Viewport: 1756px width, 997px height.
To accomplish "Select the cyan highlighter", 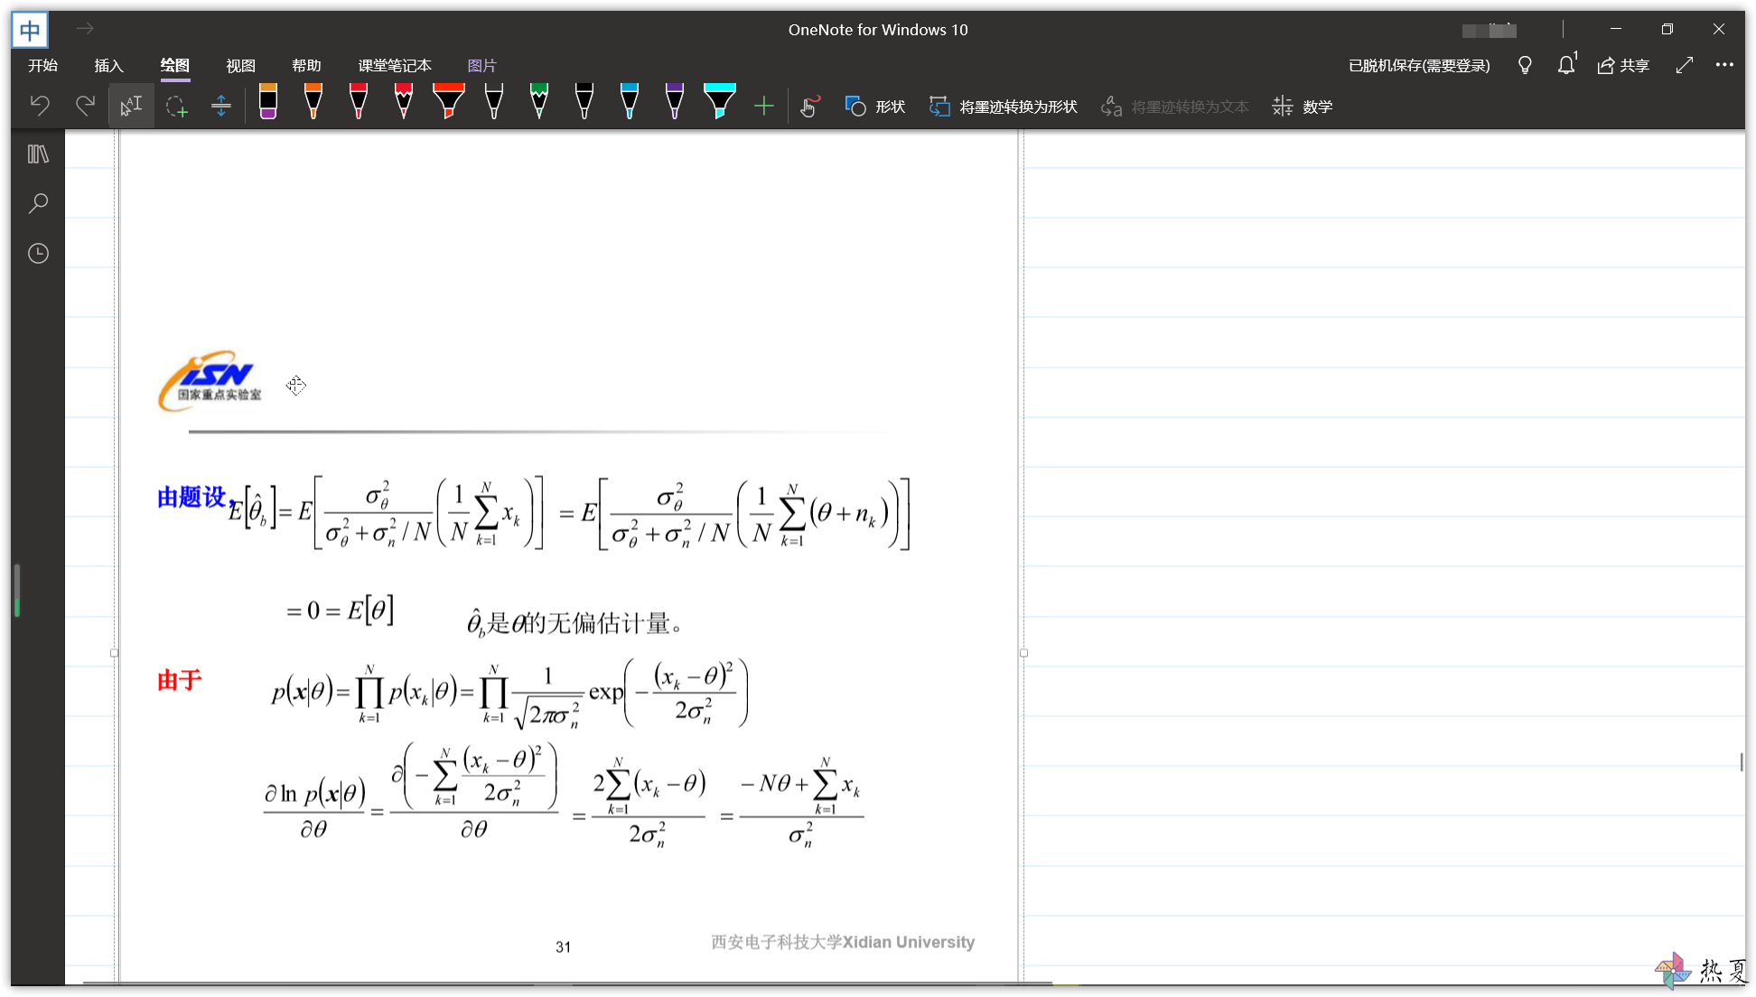I will click(720, 101).
